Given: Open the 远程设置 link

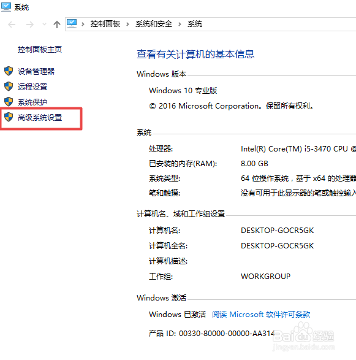Looking at the screenshot, I should [32, 87].
